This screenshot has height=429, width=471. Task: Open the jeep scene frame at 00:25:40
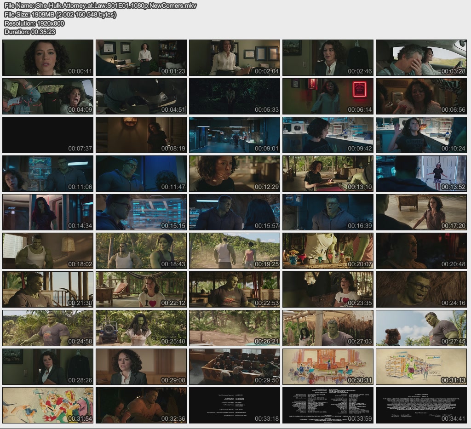(141, 328)
